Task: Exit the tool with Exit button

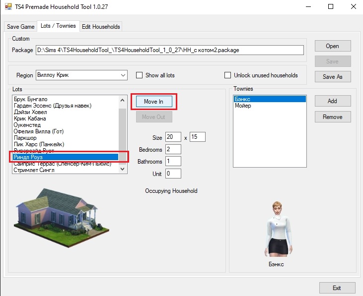Action: coord(337,288)
